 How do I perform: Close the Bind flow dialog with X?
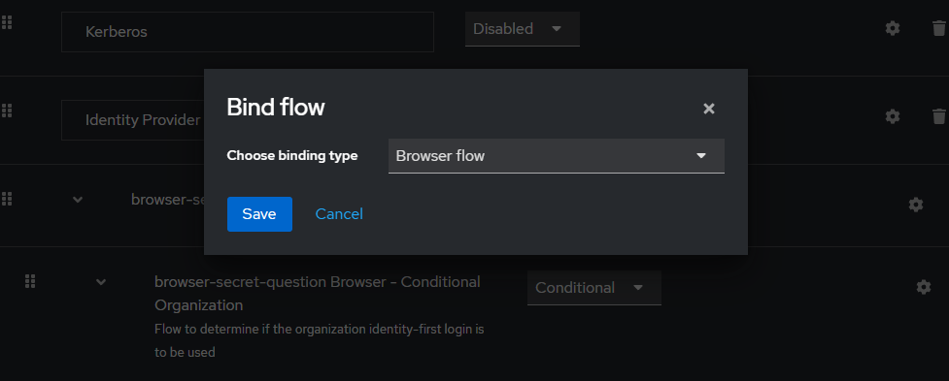[709, 109]
